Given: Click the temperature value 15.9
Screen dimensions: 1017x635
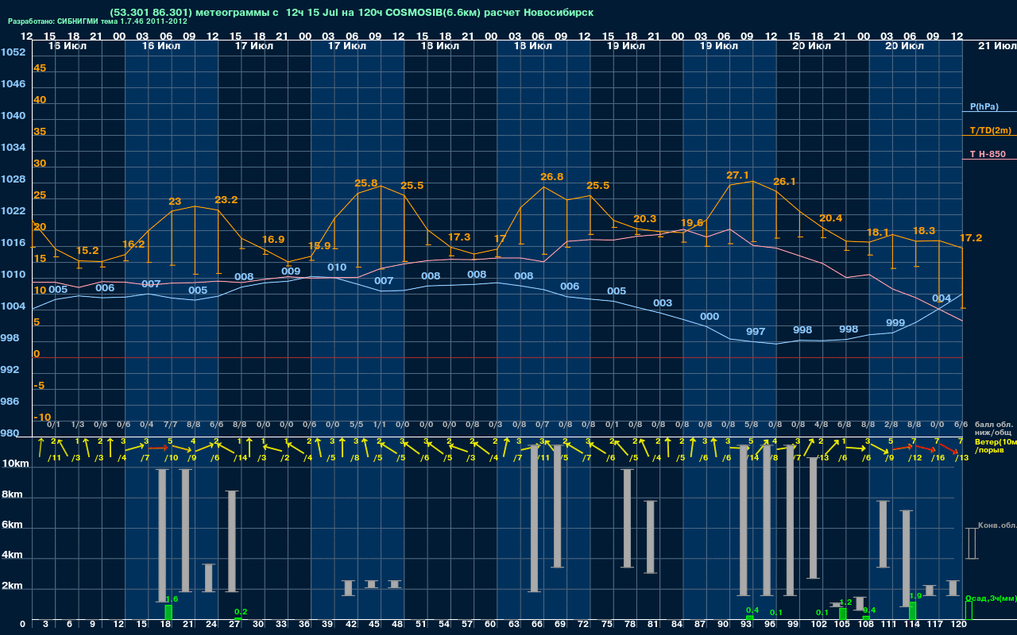Looking at the screenshot, I should click(x=319, y=246).
